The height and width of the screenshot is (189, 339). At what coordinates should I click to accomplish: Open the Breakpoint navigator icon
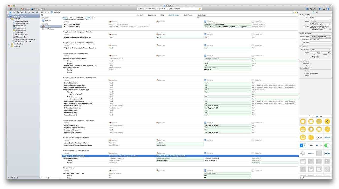click(33, 12)
